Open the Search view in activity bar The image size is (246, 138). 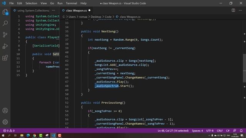click(x=5, y=23)
